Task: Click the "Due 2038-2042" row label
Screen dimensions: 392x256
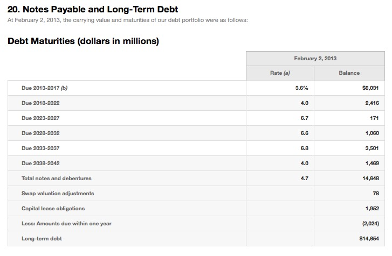Action: tap(39, 163)
